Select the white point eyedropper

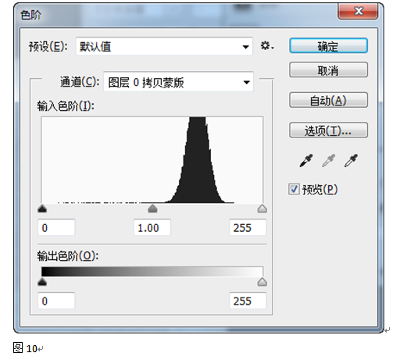(351, 160)
